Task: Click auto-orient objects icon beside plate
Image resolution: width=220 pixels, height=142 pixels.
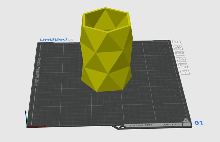Action: pos(178,48)
